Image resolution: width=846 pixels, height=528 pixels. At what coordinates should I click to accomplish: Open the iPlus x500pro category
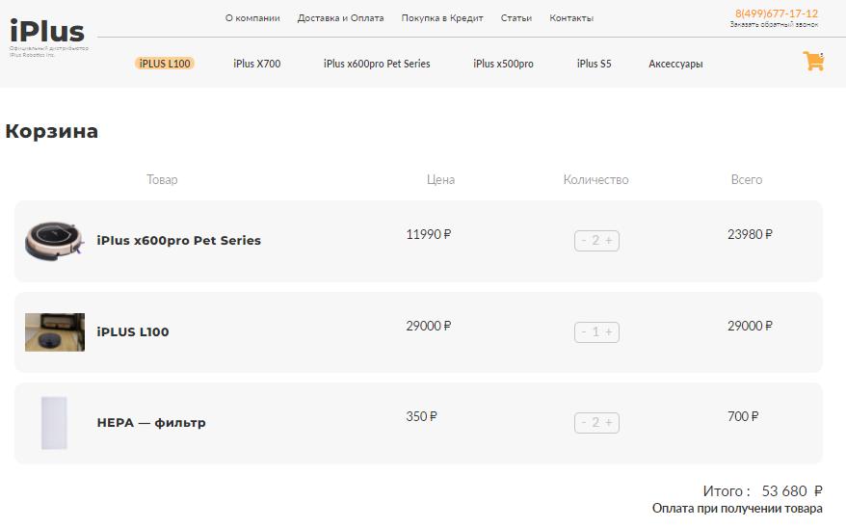(503, 64)
